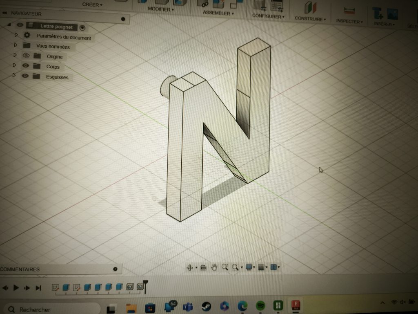
Task: Open the CONFIGURER menu
Action: pos(268,16)
